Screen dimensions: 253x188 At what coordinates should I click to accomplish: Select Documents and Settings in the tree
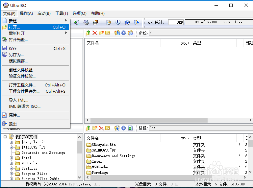(x=43, y=153)
